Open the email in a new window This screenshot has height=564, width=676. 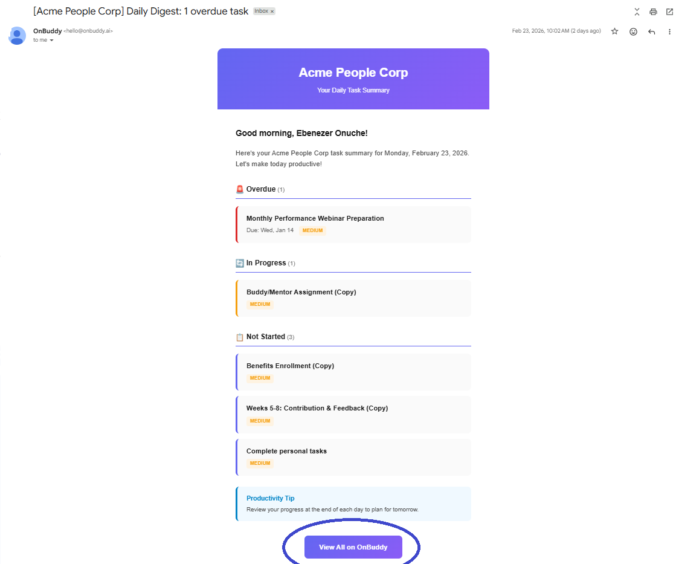pyautogui.click(x=669, y=11)
